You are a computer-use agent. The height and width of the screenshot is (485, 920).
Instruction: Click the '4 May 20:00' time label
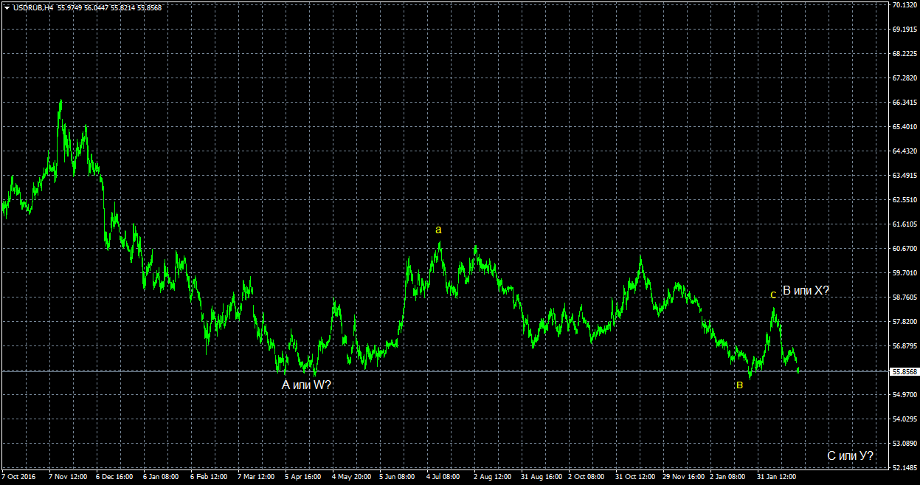(x=351, y=477)
